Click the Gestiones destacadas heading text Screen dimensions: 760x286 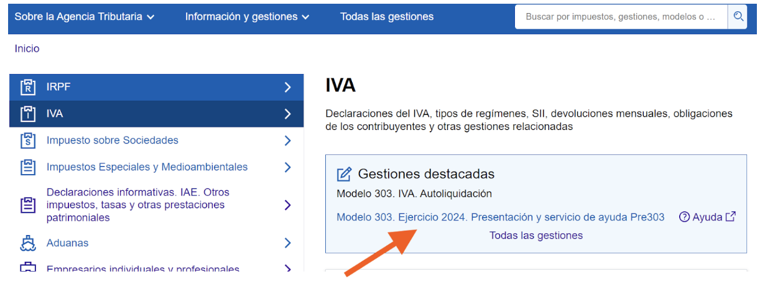(x=426, y=174)
